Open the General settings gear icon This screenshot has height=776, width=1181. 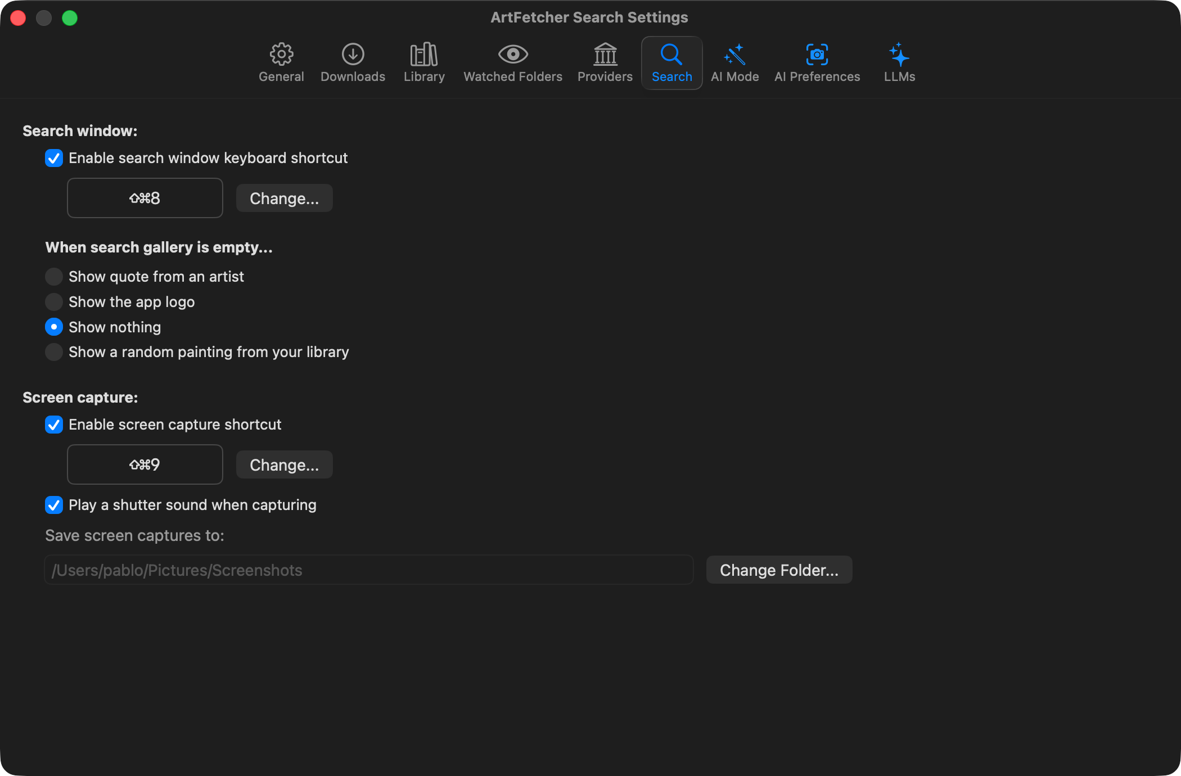coord(281,62)
